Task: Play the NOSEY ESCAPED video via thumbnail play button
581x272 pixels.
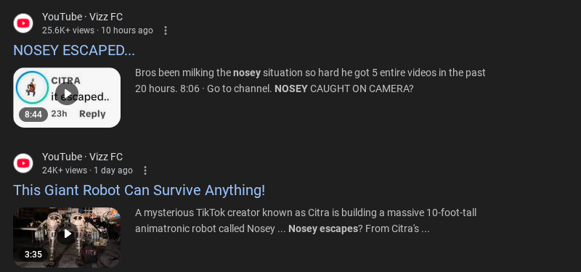Action: [x=67, y=94]
